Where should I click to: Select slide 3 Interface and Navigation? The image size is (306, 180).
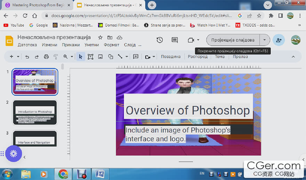35,139
